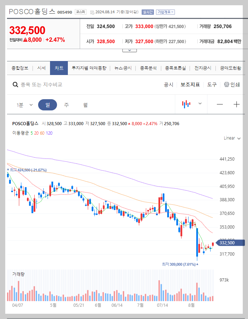The width and height of the screenshot is (248, 319).
Task: Select the 일 daily period toggle
Action: (x=48, y=104)
